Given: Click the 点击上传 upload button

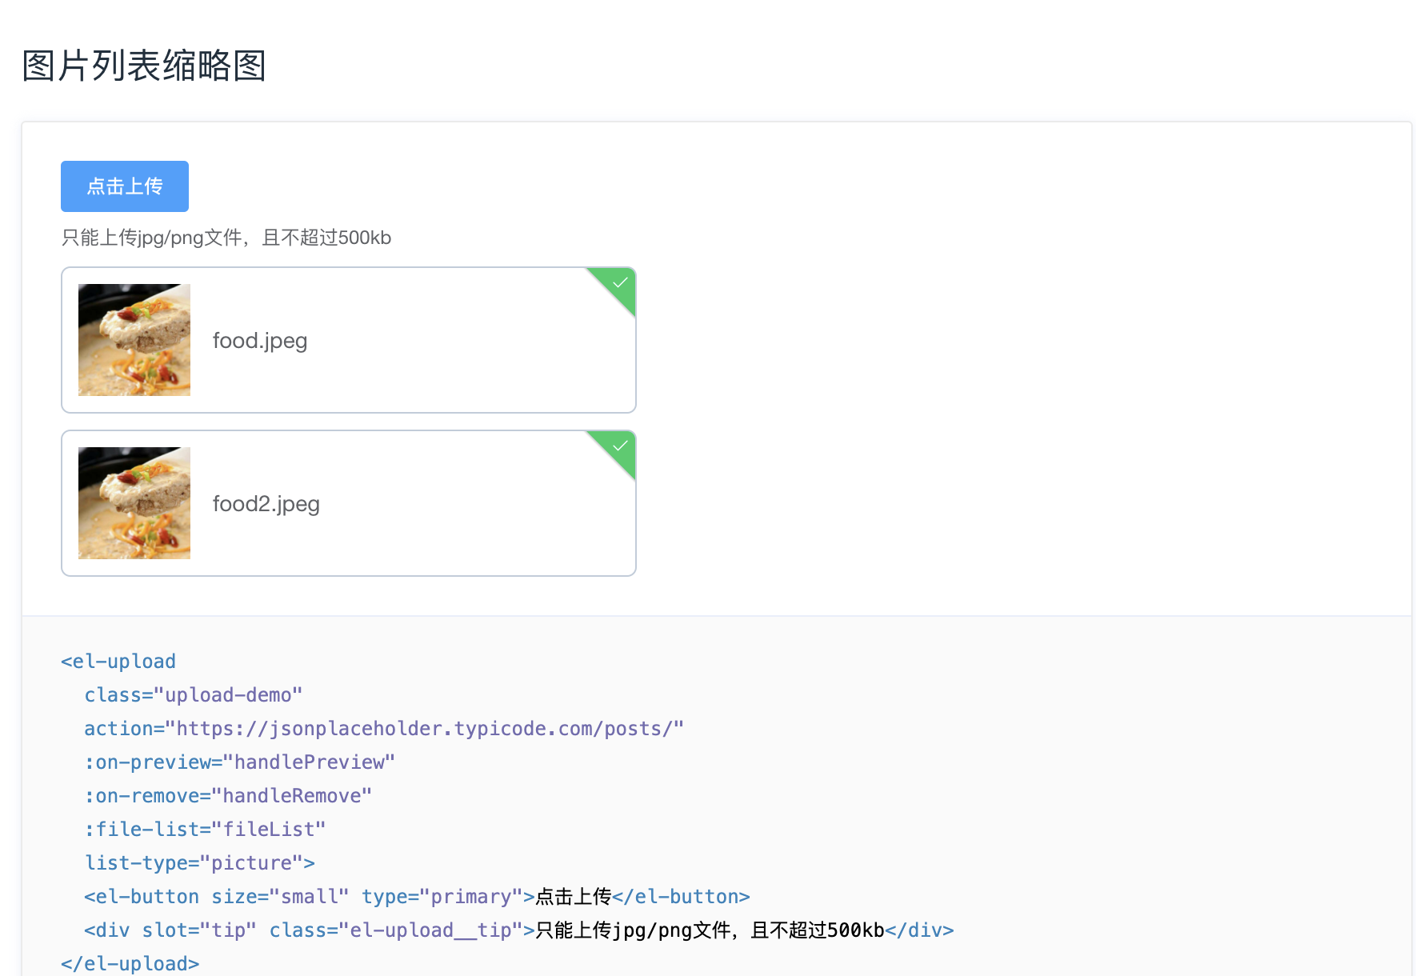Looking at the screenshot, I should tap(124, 186).
